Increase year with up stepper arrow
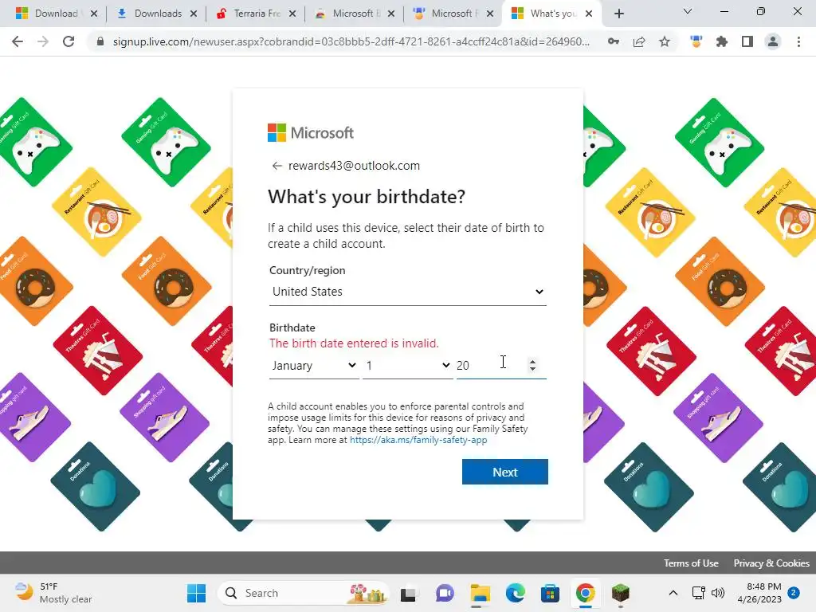This screenshot has width=816, height=612. click(532, 361)
